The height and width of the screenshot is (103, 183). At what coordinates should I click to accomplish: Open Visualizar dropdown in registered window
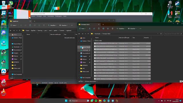pos(63,25)
